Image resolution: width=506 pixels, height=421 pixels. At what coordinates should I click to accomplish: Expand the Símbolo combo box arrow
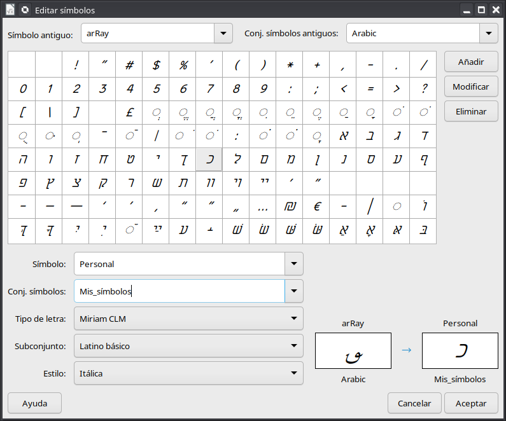(x=293, y=264)
